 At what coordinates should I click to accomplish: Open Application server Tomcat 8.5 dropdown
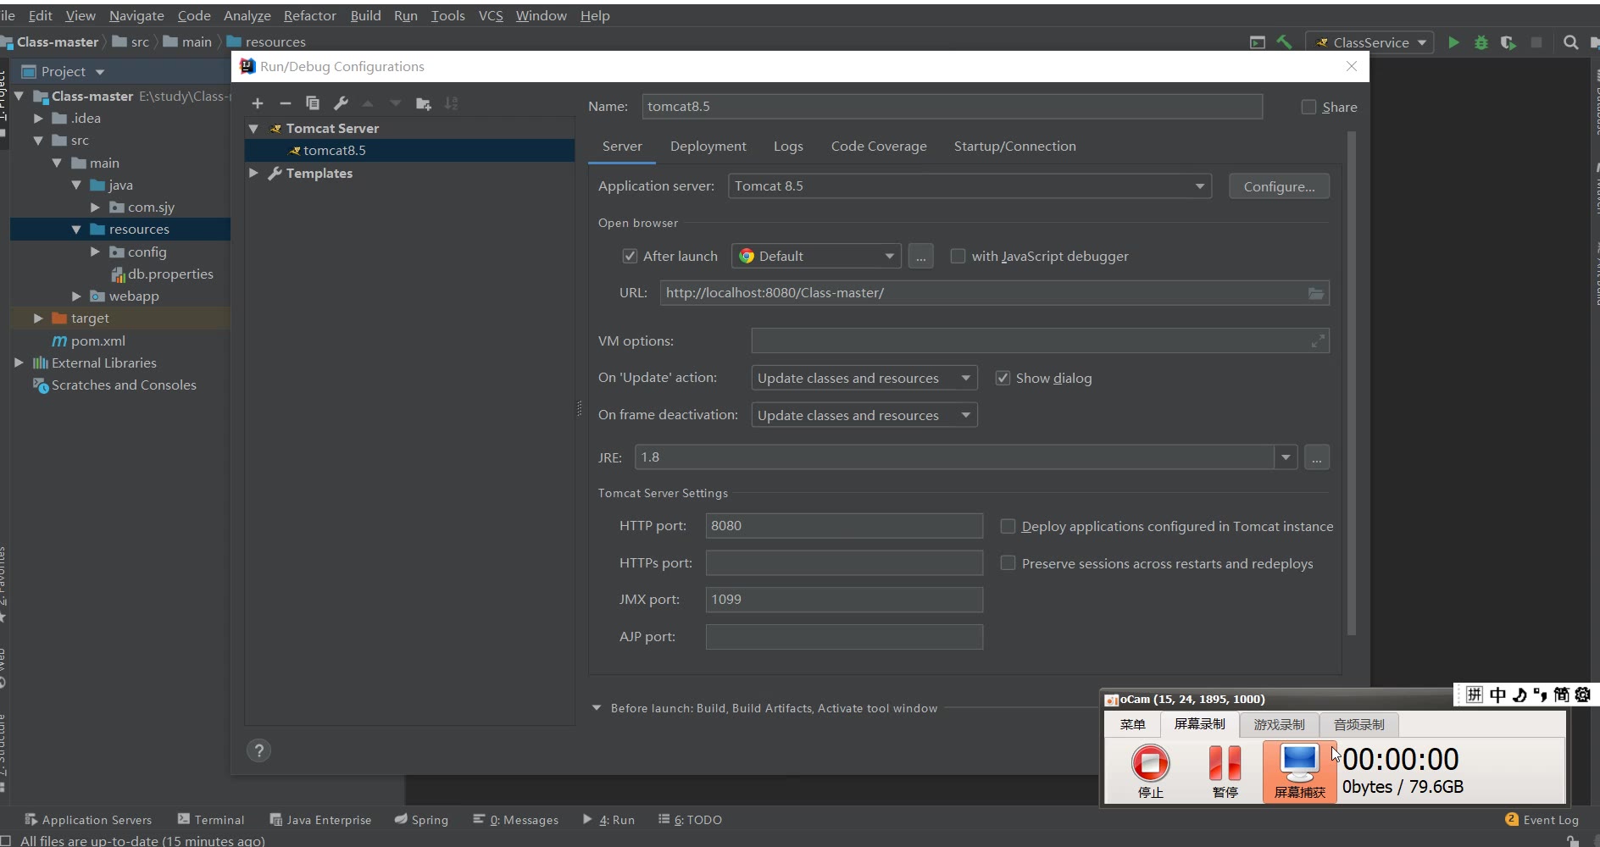pyautogui.click(x=969, y=186)
